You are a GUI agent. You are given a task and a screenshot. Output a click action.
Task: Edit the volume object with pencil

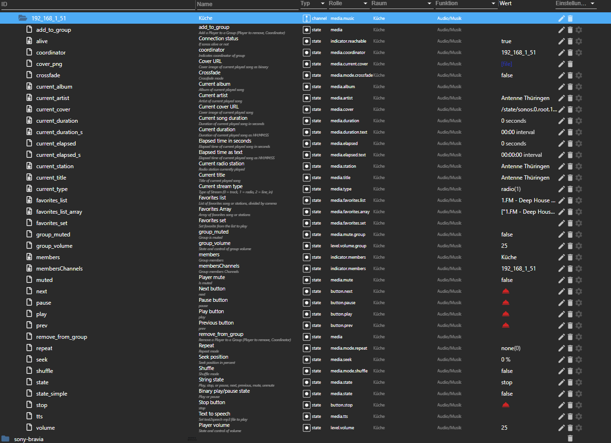(x=561, y=428)
